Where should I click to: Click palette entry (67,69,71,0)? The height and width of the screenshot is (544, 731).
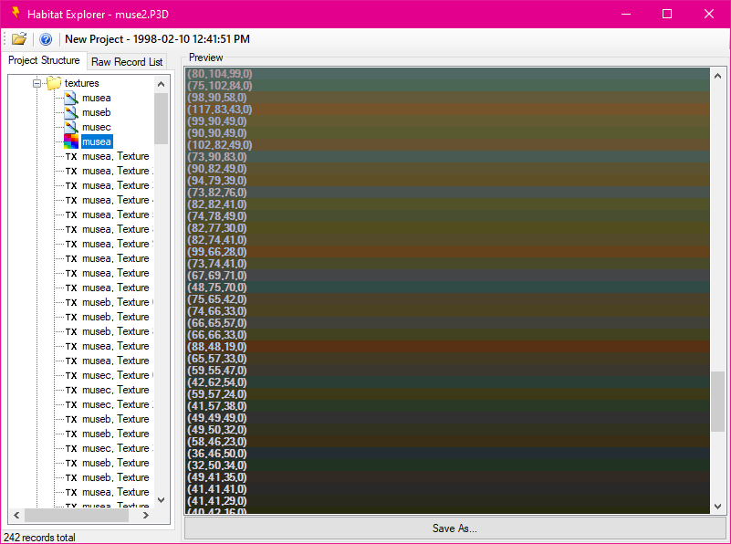pos(447,275)
